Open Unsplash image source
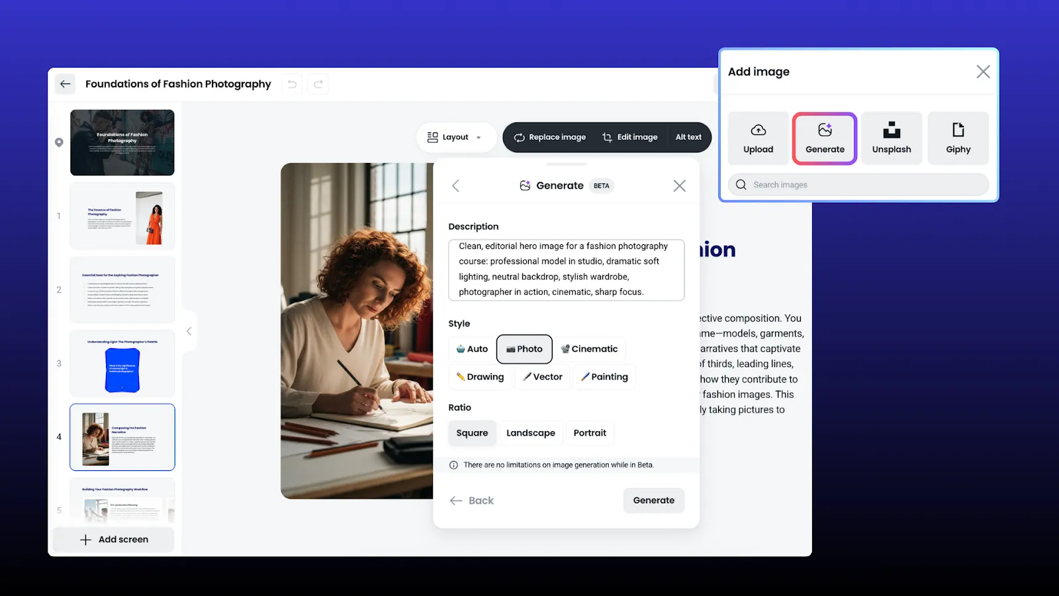This screenshot has height=596, width=1059. click(891, 138)
